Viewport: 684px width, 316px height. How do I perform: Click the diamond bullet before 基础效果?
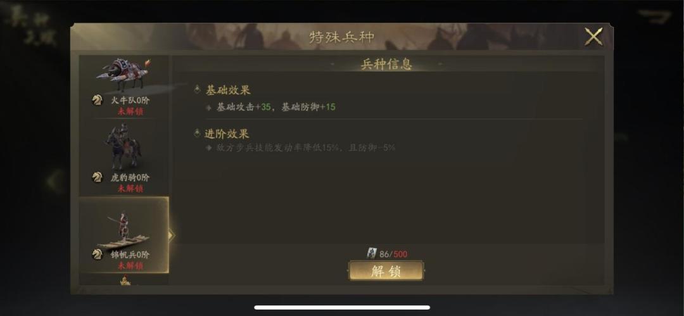pos(197,89)
